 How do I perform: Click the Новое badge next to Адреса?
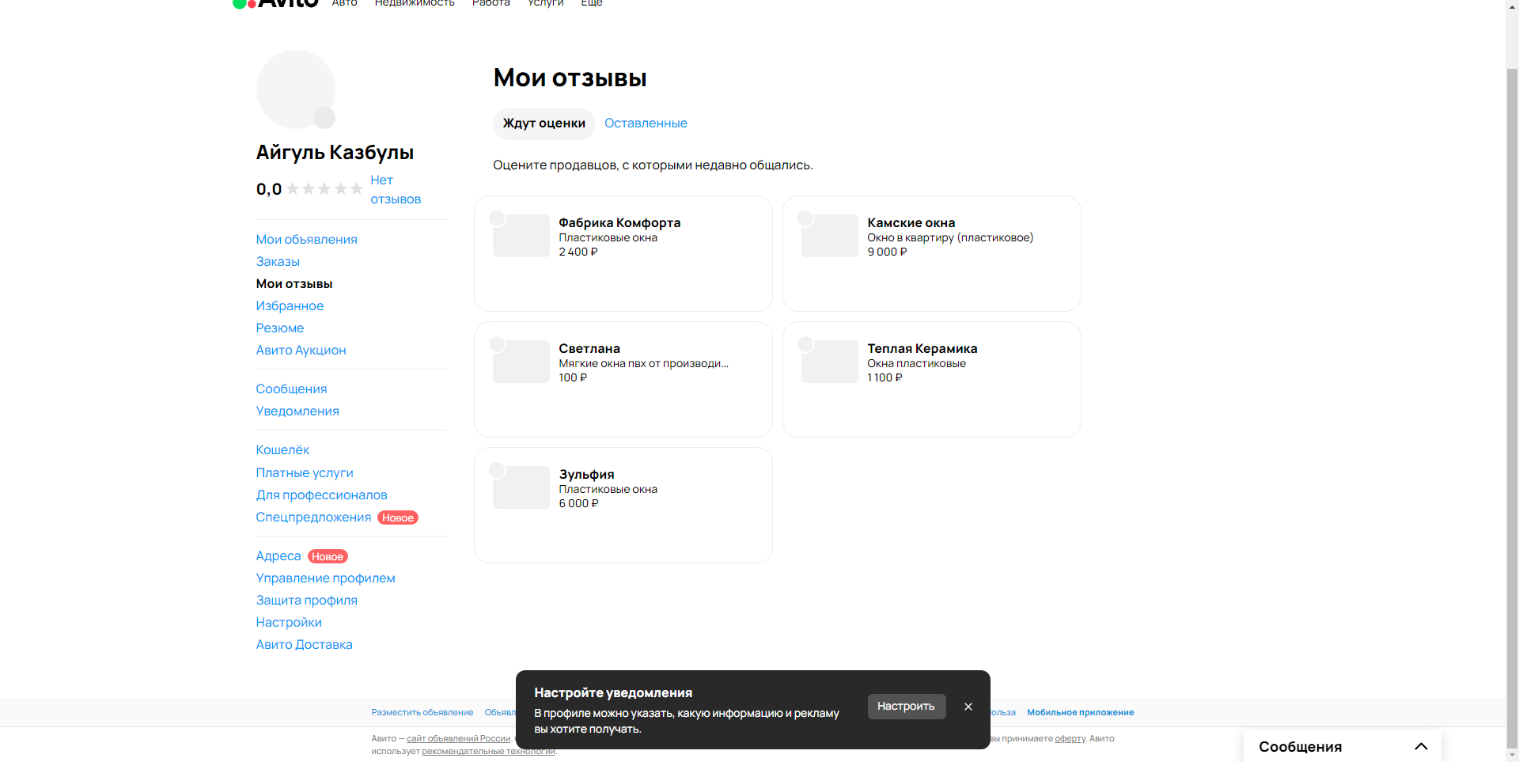point(328,557)
